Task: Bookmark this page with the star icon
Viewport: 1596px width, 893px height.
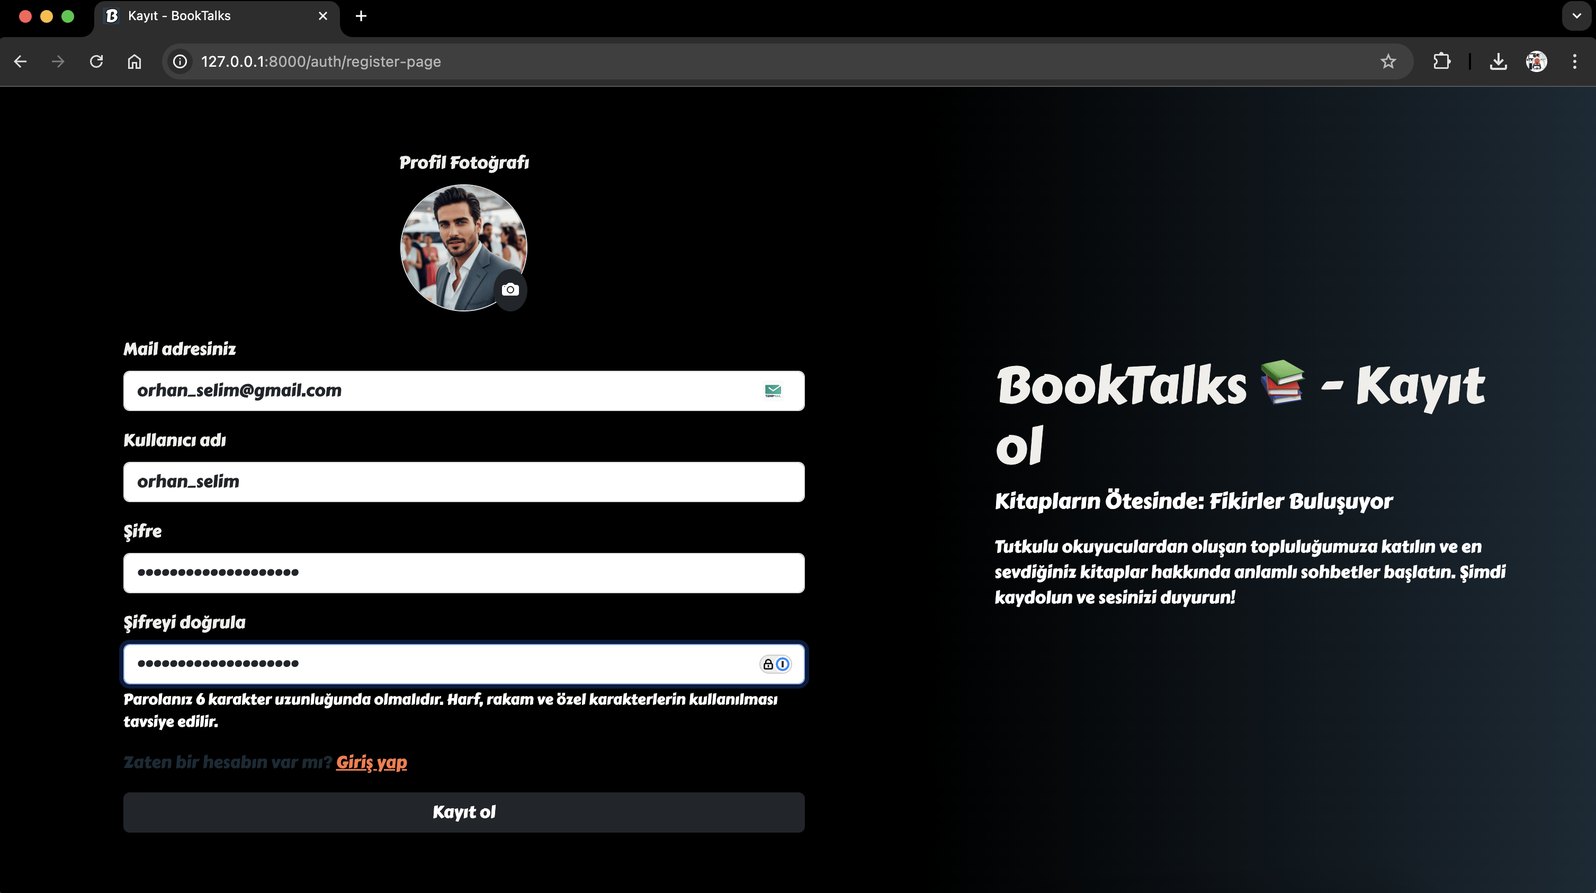Action: pyautogui.click(x=1388, y=61)
